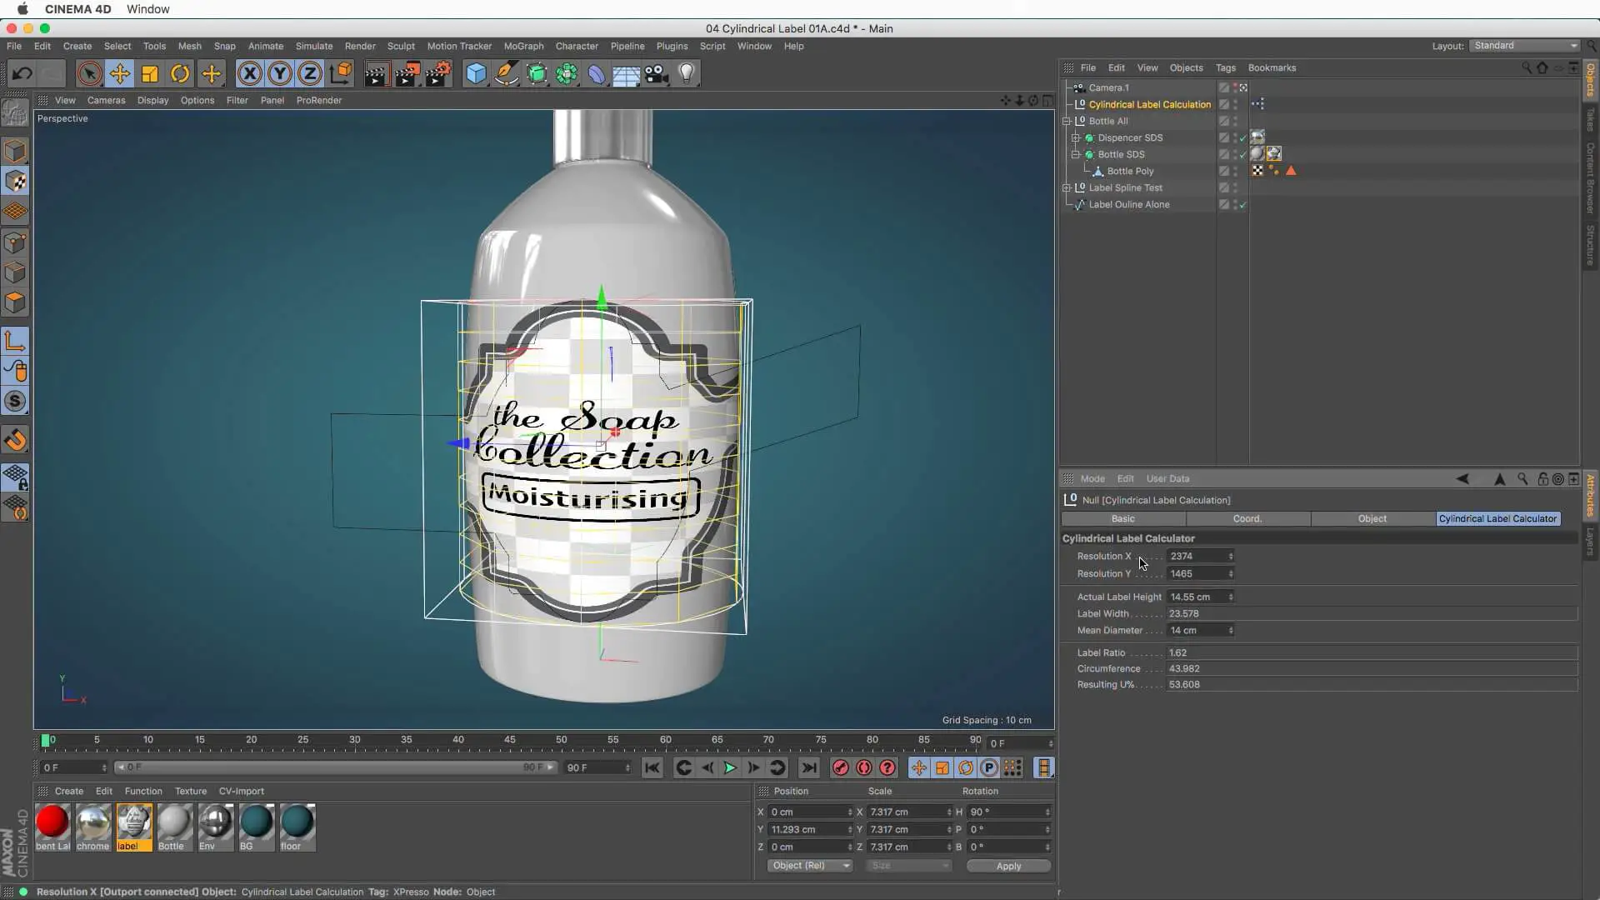Click the Record Active Objects button
The height and width of the screenshot is (900, 1600).
840,767
